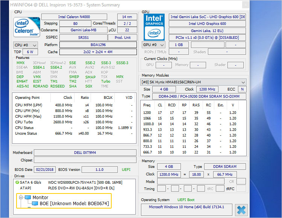Click the Prod. Unit field
The height and width of the screenshot is (218, 282).
point(123,38)
